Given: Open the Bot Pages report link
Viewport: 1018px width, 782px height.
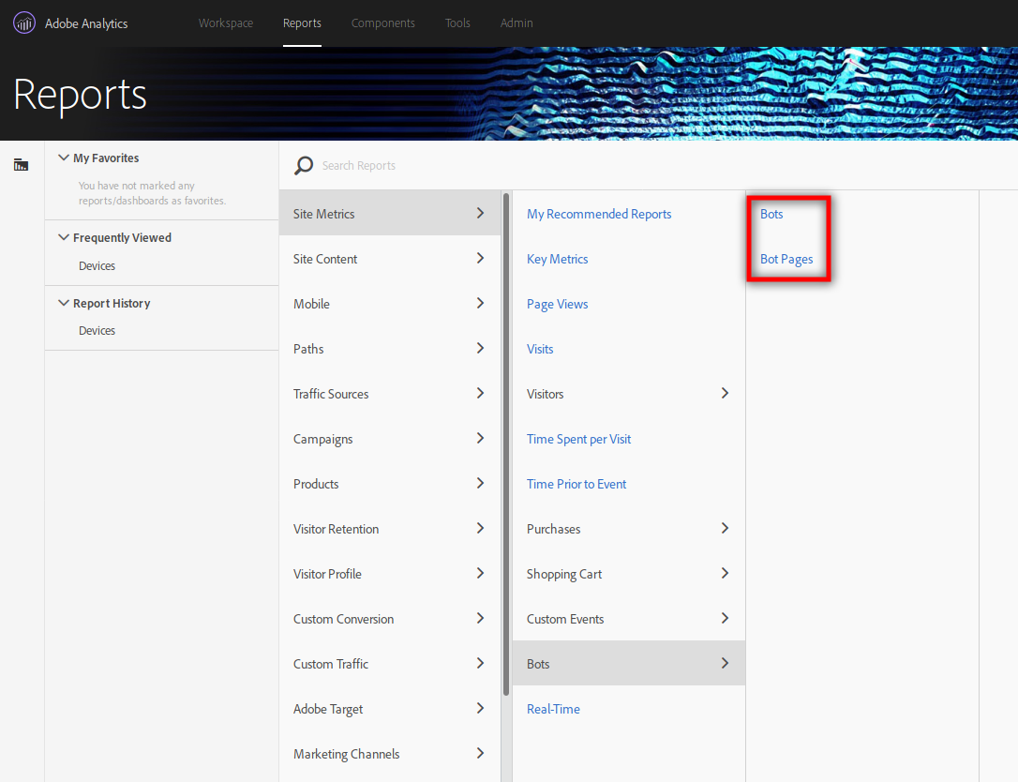Looking at the screenshot, I should click(786, 259).
